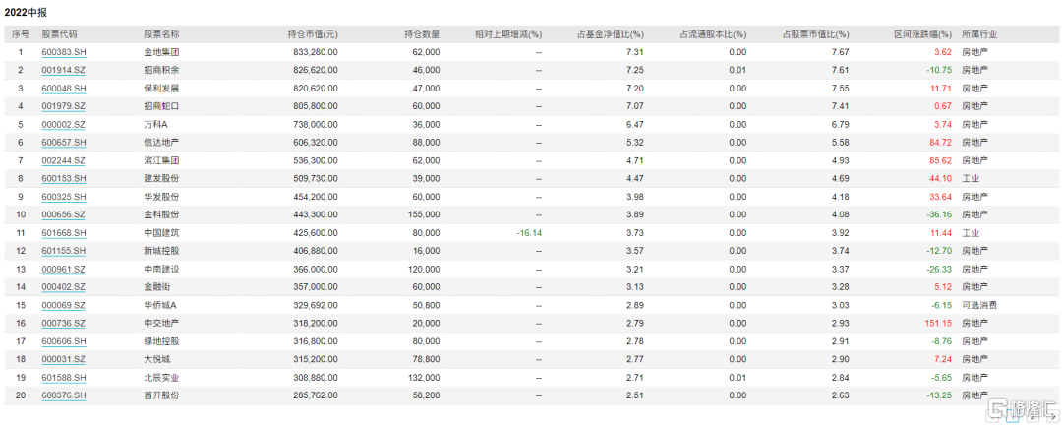Select stock name 绿地控股

(161, 341)
